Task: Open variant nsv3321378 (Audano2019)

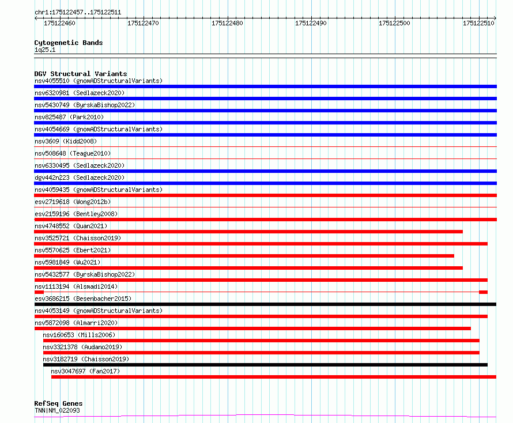Action: tap(82, 347)
